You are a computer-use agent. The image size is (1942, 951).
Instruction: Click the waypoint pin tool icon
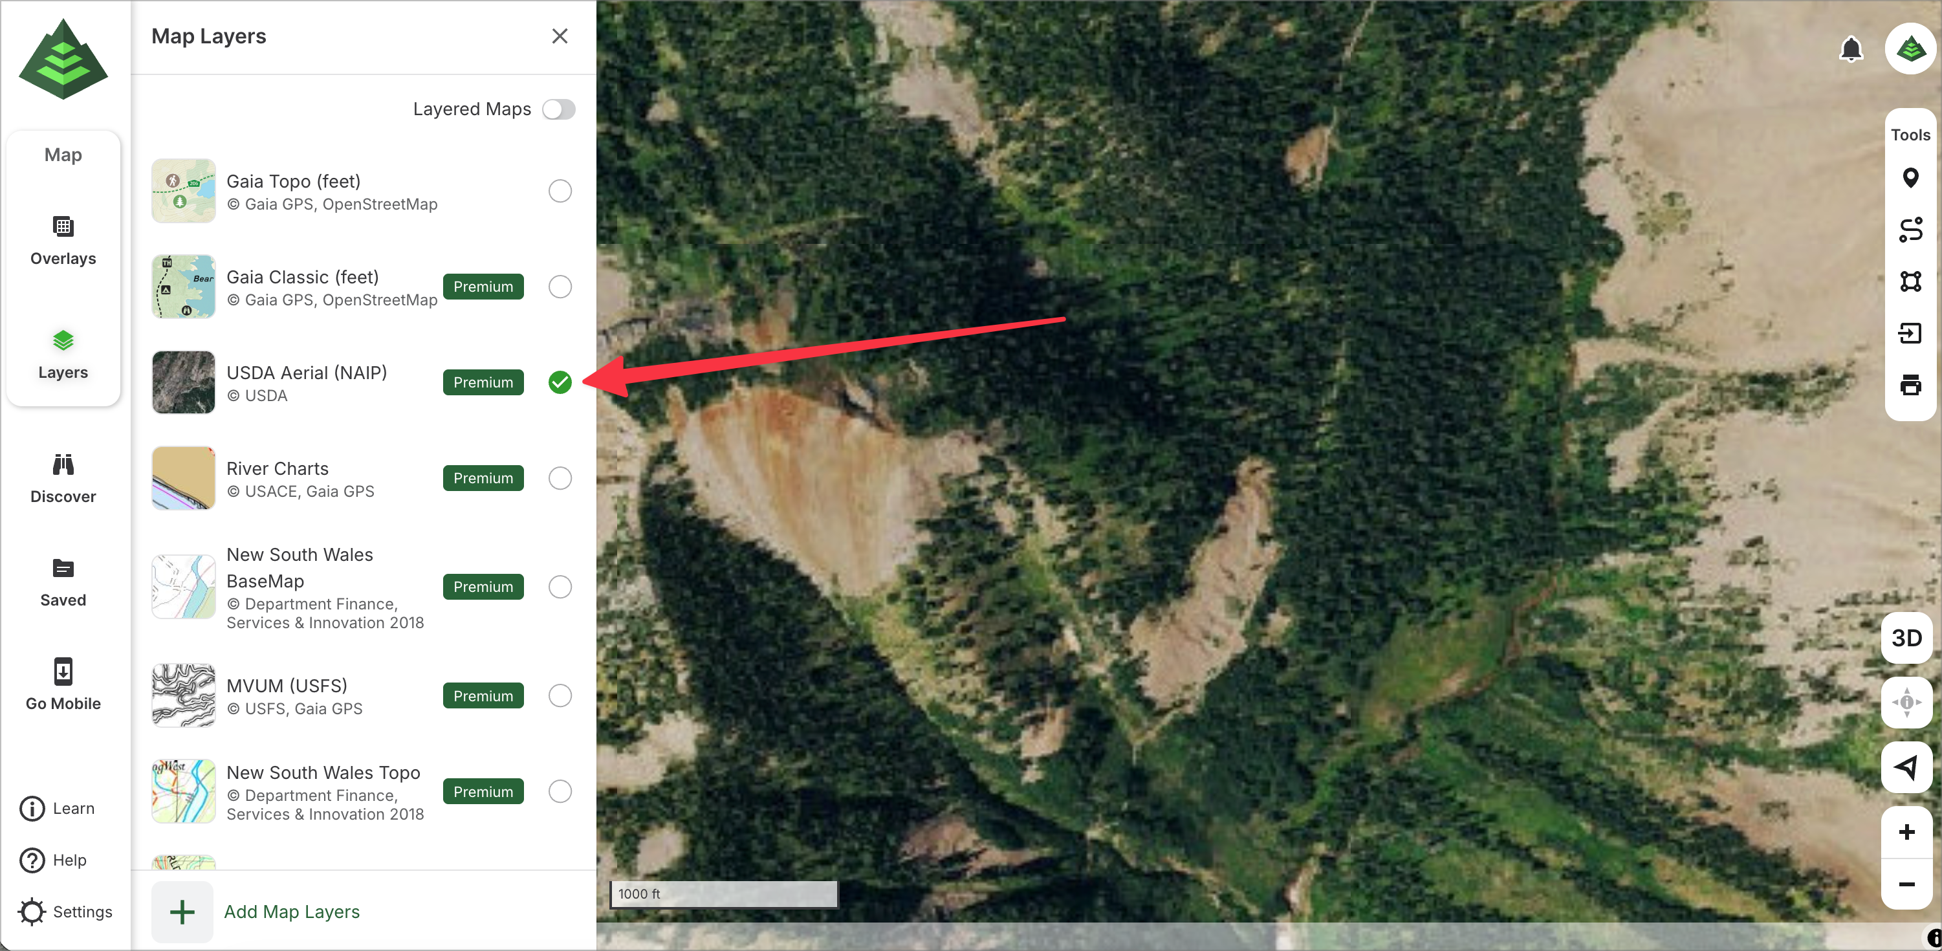click(x=1910, y=178)
